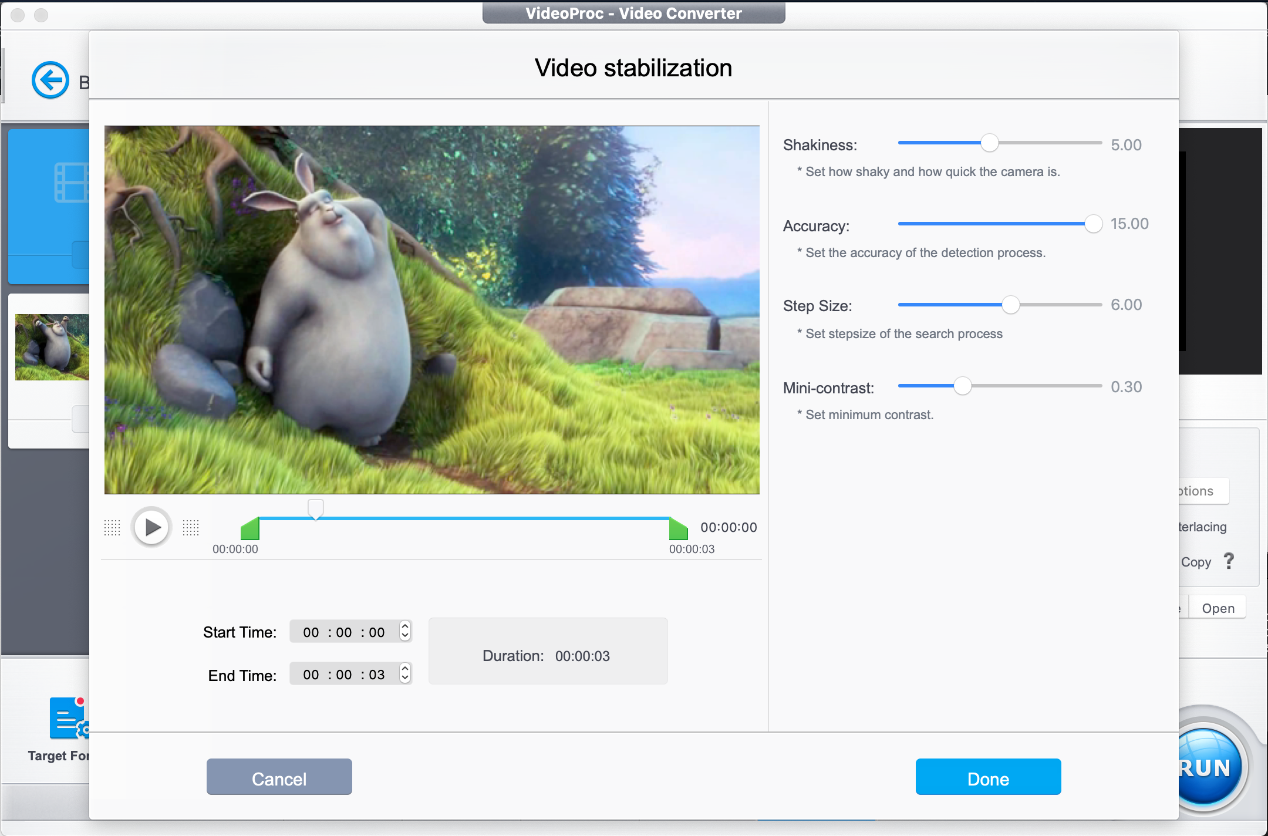Click the Shakiness value 5.00

[1127, 145]
